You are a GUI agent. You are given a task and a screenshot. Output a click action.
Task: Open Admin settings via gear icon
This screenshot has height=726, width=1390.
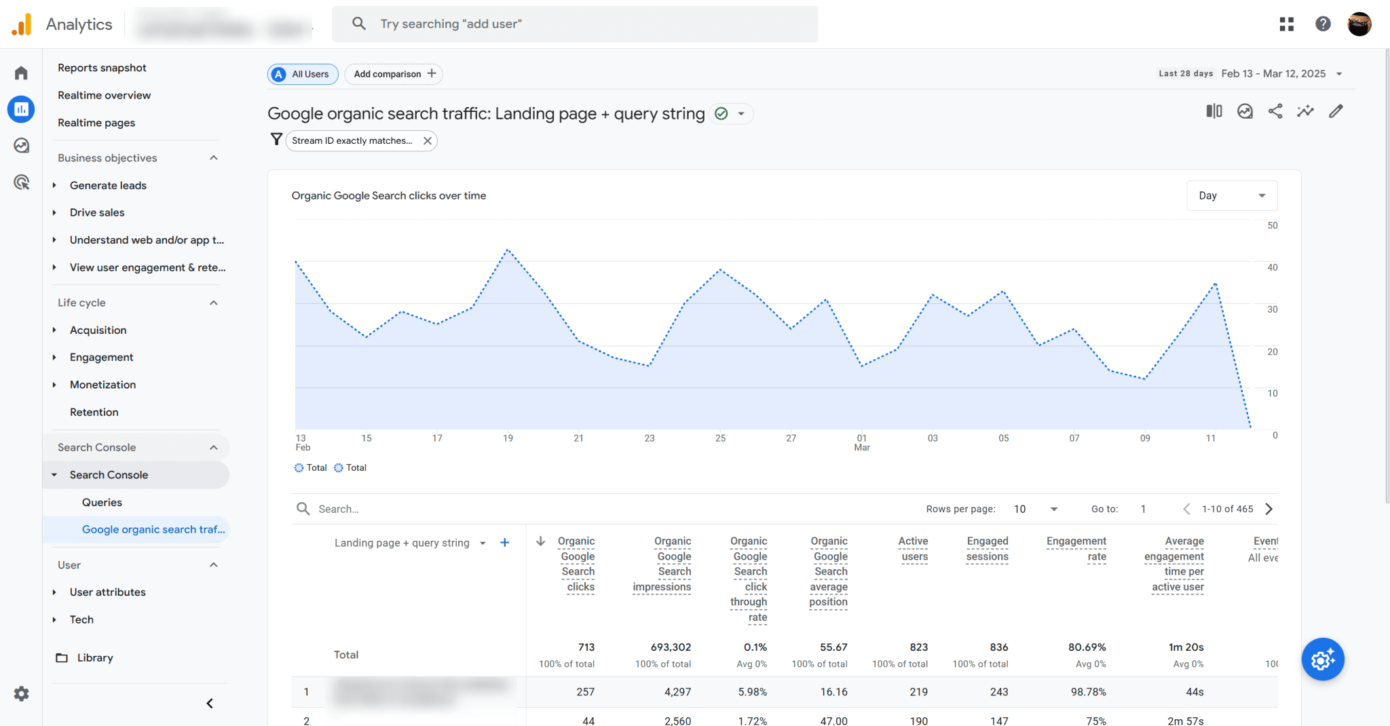click(20, 693)
